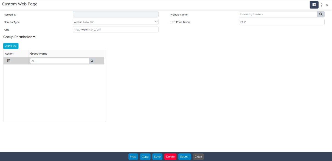Click the red Delete button
332x161 pixels.
(x=170, y=157)
